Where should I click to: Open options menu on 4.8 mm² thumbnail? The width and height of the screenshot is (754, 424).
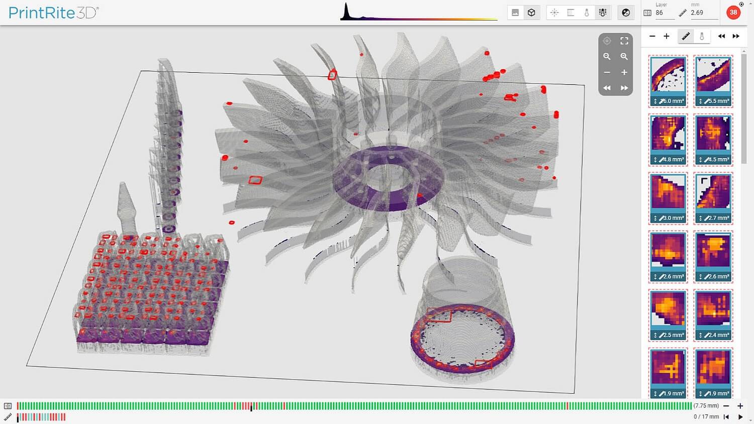(x=655, y=160)
